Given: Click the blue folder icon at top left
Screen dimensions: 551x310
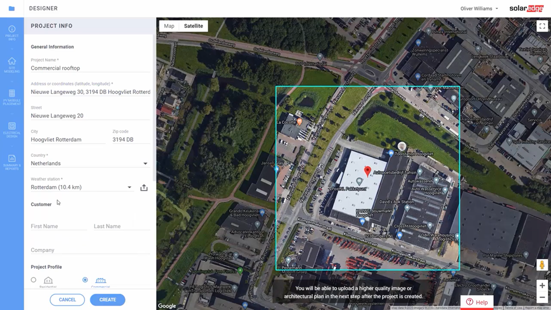Looking at the screenshot, I should (12, 8).
